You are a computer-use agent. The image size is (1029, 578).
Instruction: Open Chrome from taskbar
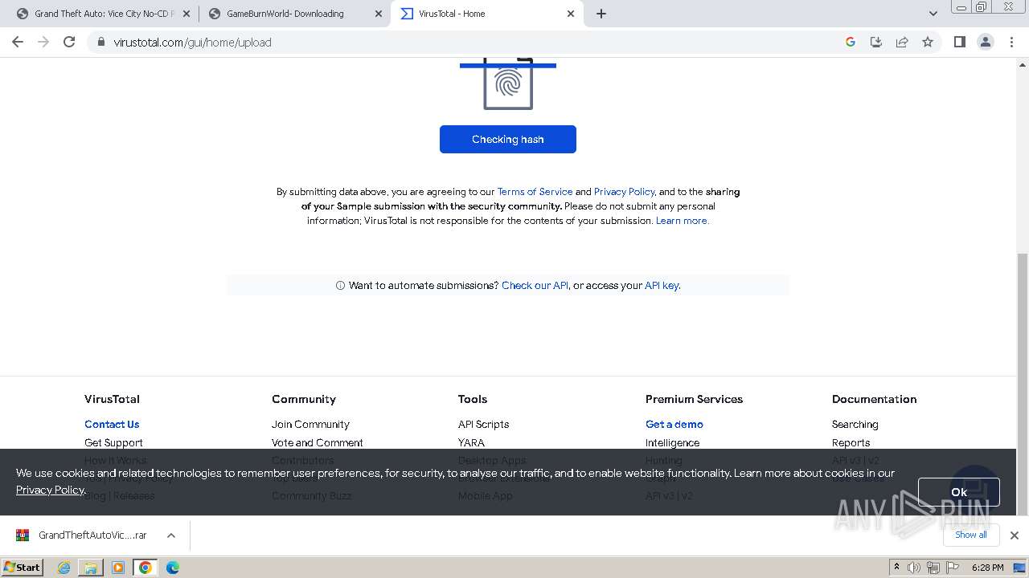pos(146,568)
